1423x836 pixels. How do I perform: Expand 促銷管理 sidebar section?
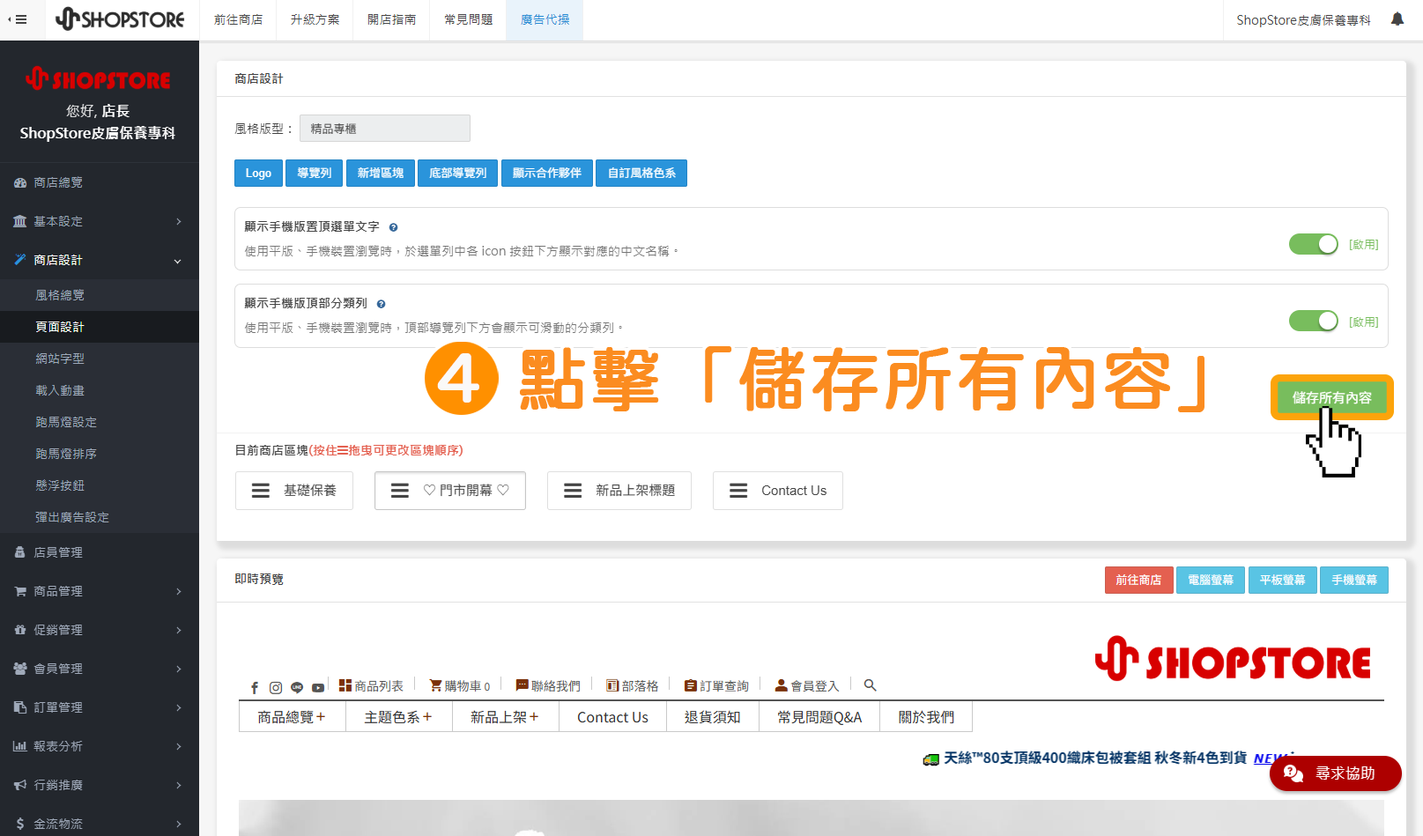click(100, 630)
